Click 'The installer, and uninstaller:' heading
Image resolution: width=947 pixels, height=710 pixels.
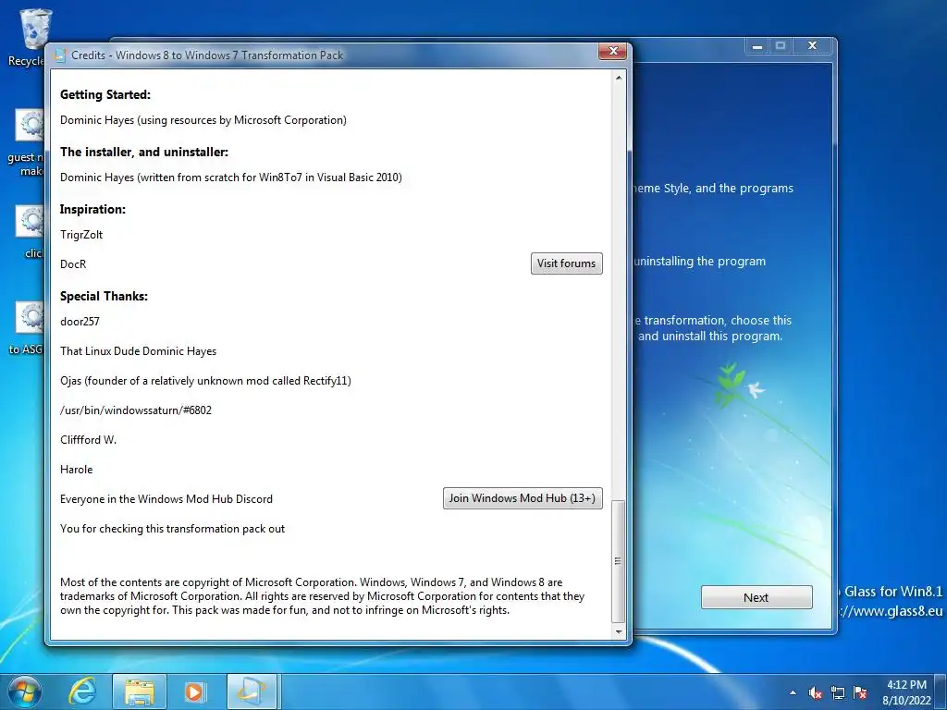(144, 153)
